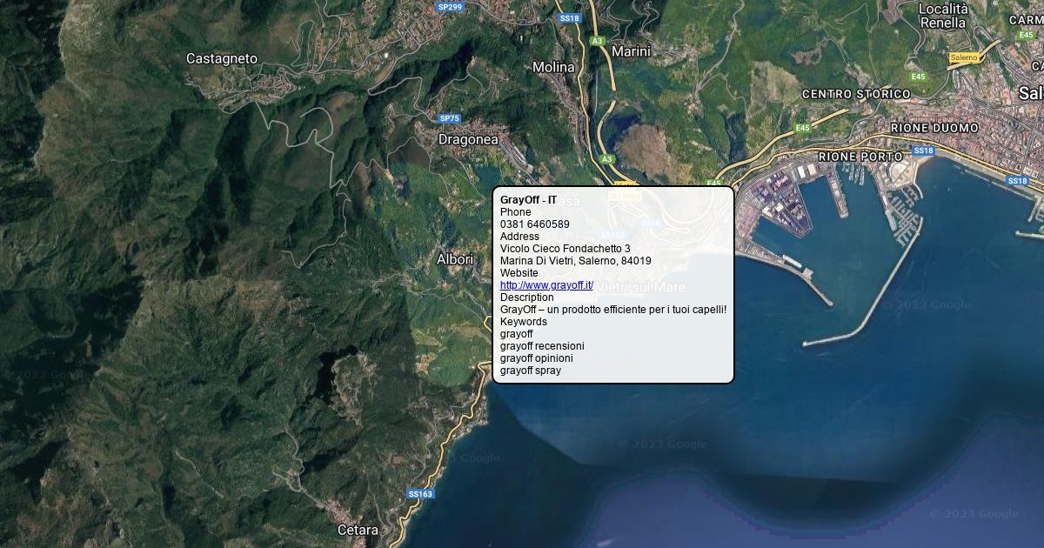
Task: Click the E45 shield left of Rione Duomo label
Action: point(802,129)
